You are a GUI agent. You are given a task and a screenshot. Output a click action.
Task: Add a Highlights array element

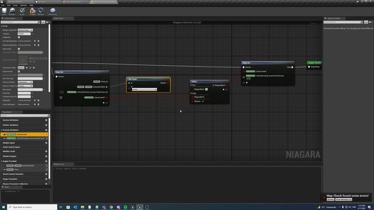pyautogui.click(x=35, y=100)
